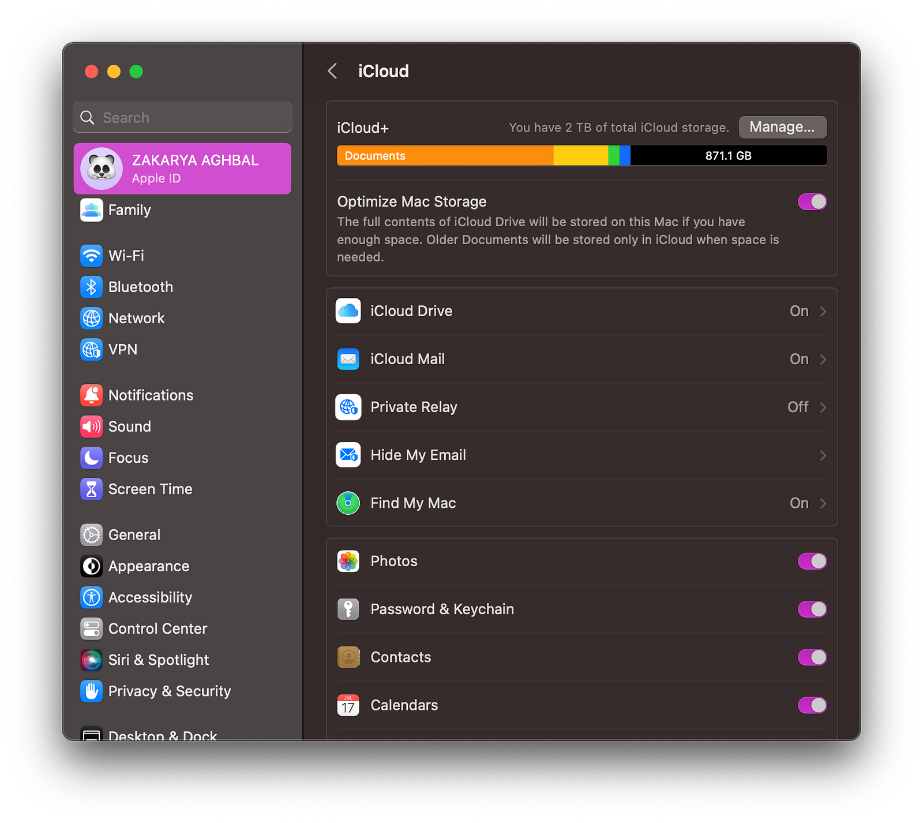
Task: Click the Family sidebar icon
Action: click(91, 210)
